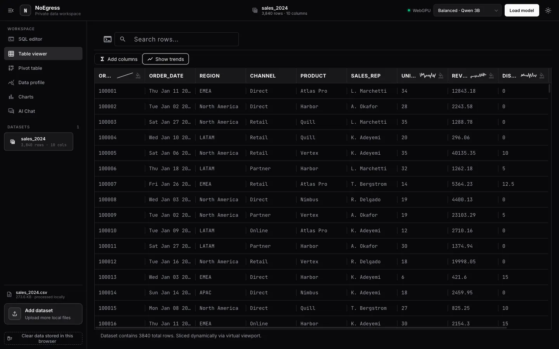This screenshot has width=559, height=349.
Task: Click the order date cell in row 100003
Action: pos(170,122)
